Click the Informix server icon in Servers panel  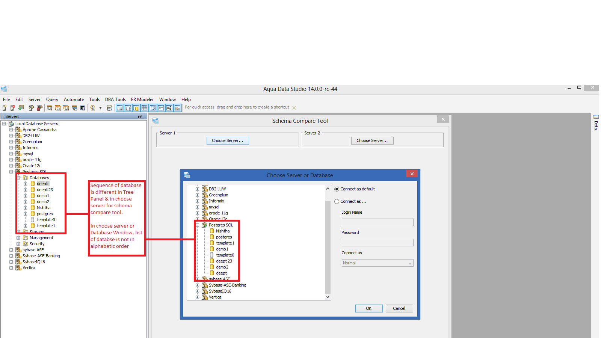pyautogui.click(x=18, y=148)
